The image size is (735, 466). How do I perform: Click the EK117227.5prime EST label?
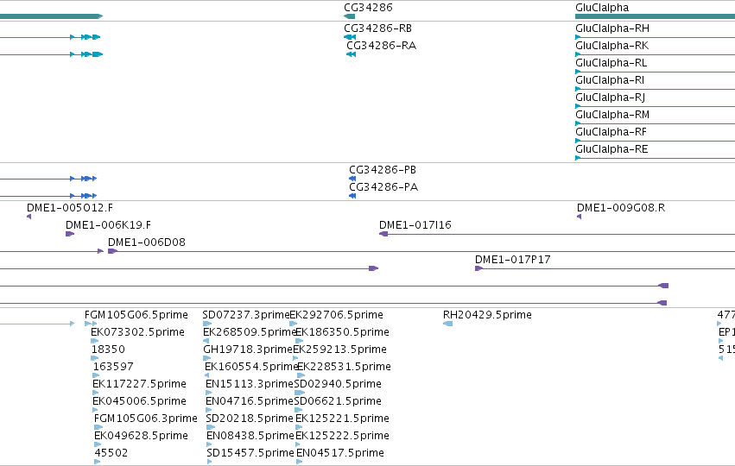click(x=139, y=384)
